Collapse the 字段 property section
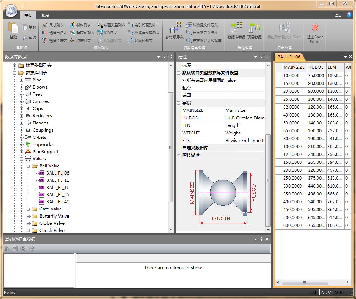Viewport: 356px width, 299px height. (178, 103)
